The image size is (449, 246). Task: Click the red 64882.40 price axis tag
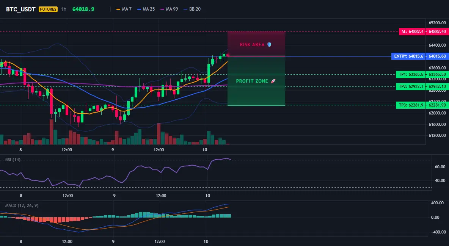(x=437, y=31)
